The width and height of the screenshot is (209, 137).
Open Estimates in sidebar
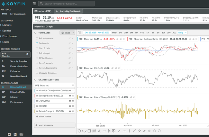point(15,71)
